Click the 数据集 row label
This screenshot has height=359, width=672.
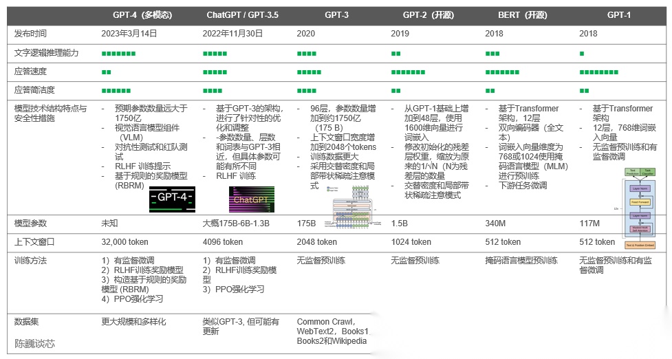[27, 321]
